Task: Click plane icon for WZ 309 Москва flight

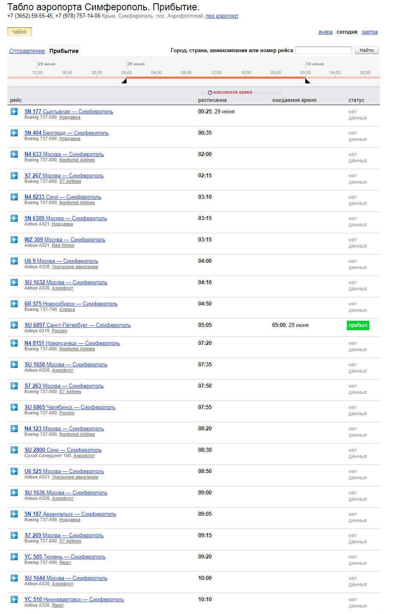Action: click(14, 239)
